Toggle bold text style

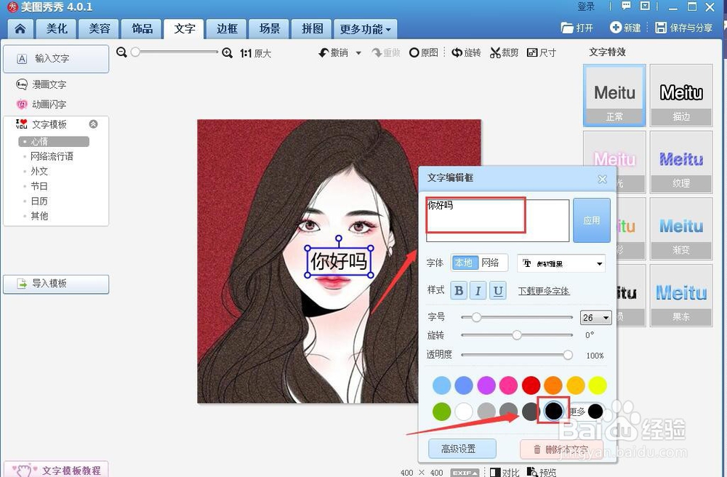[x=459, y=291]
